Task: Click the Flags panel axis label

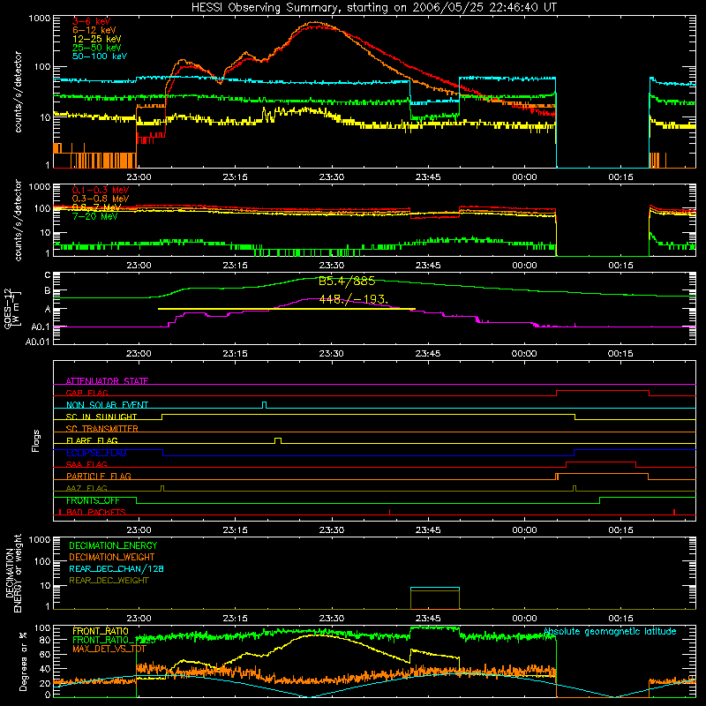Action: pos(36,440)
